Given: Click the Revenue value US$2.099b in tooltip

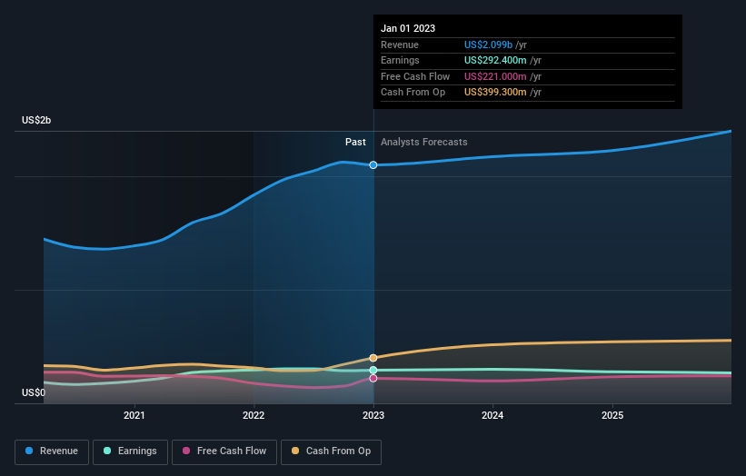Looking at the screenshot, I should click(490, 45).
